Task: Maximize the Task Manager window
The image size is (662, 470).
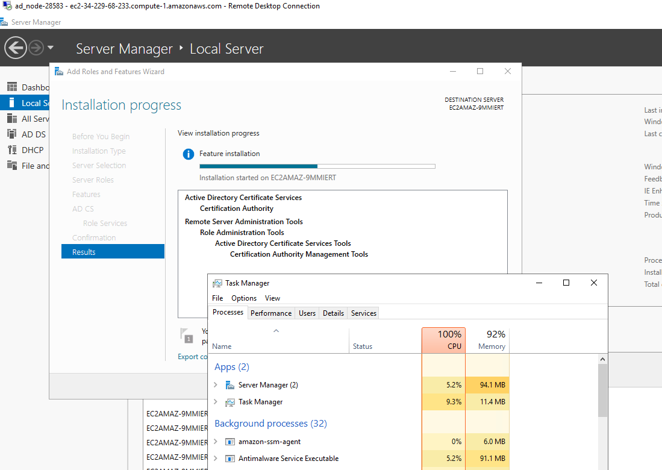Action: tap(566, 283)
